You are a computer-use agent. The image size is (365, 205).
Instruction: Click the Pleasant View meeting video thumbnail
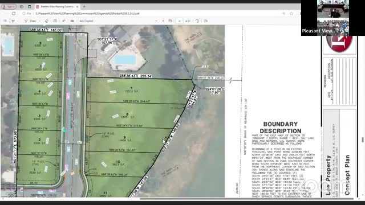tap(333, 18)
